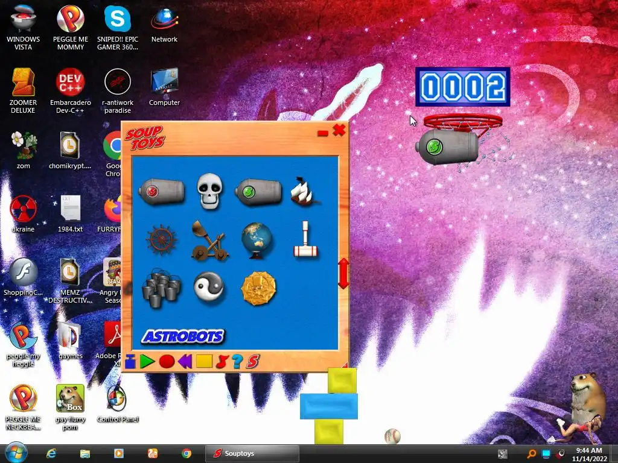618x463 pixels.
Task: Select the pirate ship toy
Action: coord(304,191)
